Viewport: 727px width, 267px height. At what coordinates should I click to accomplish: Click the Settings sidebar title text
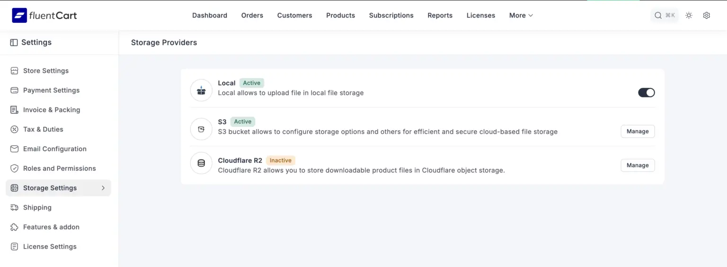(36, 43)
